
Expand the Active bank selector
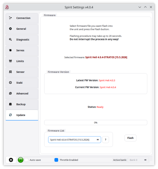tap(138, 160)
